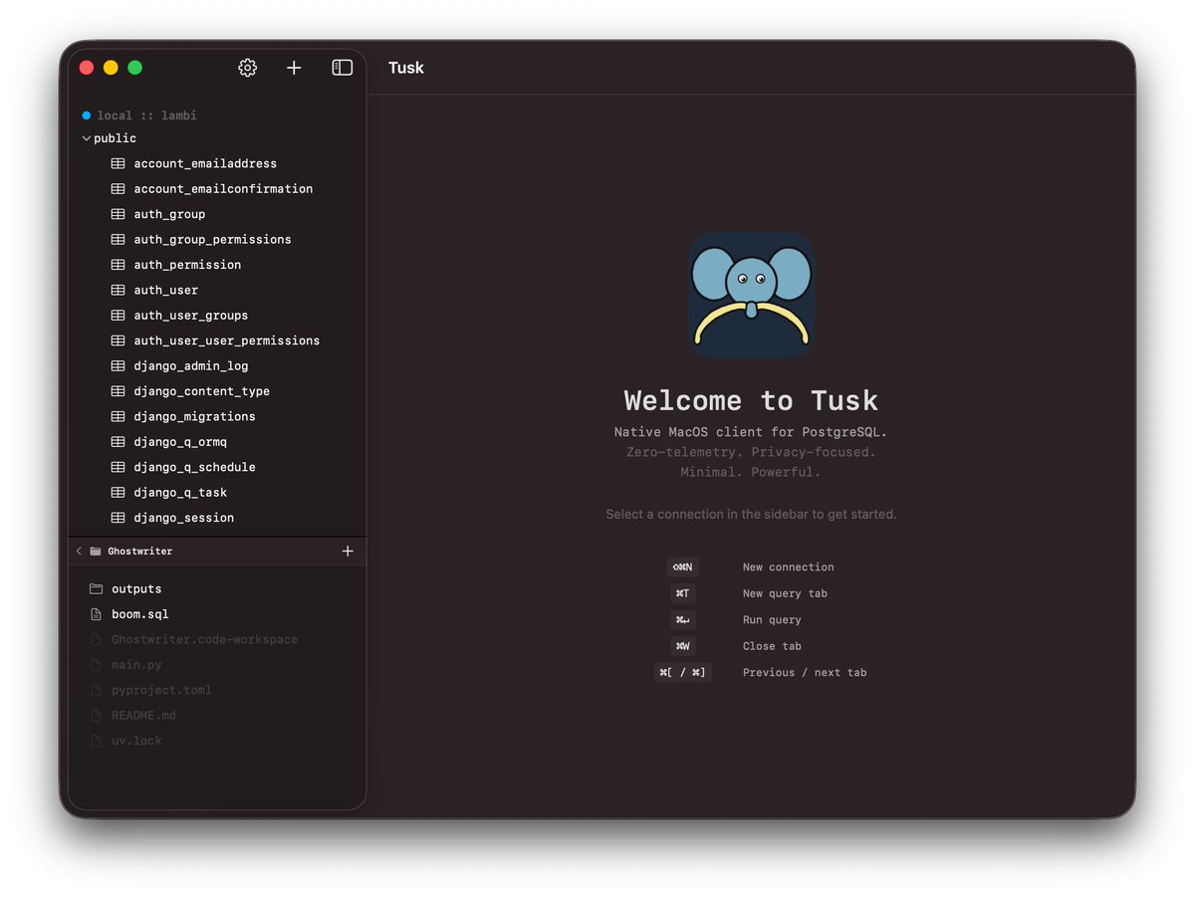
Task: Click table icon beside account_emailconfirmation
Action: (x=118, y=189)
